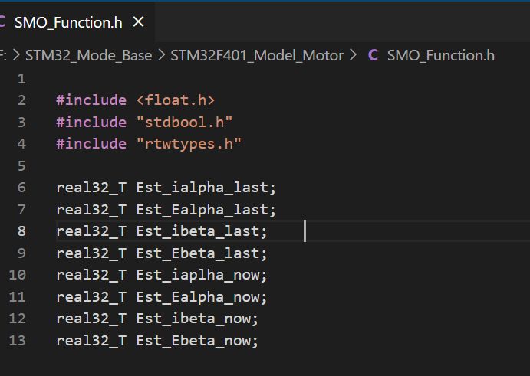The image size is (530, 376).
Task: Click line number 1 in the gutter
Action: click(x=21, y=79)
